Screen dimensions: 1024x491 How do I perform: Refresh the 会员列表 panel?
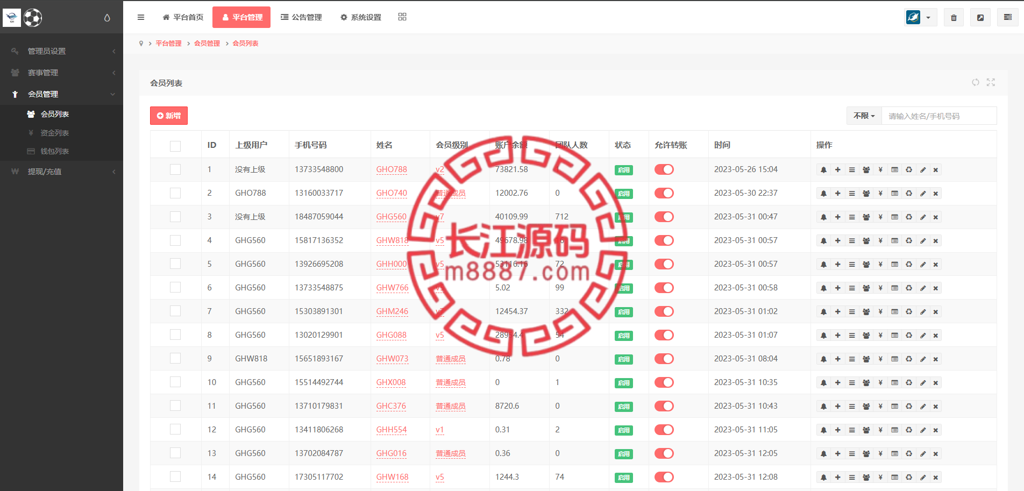click(976, 82)
